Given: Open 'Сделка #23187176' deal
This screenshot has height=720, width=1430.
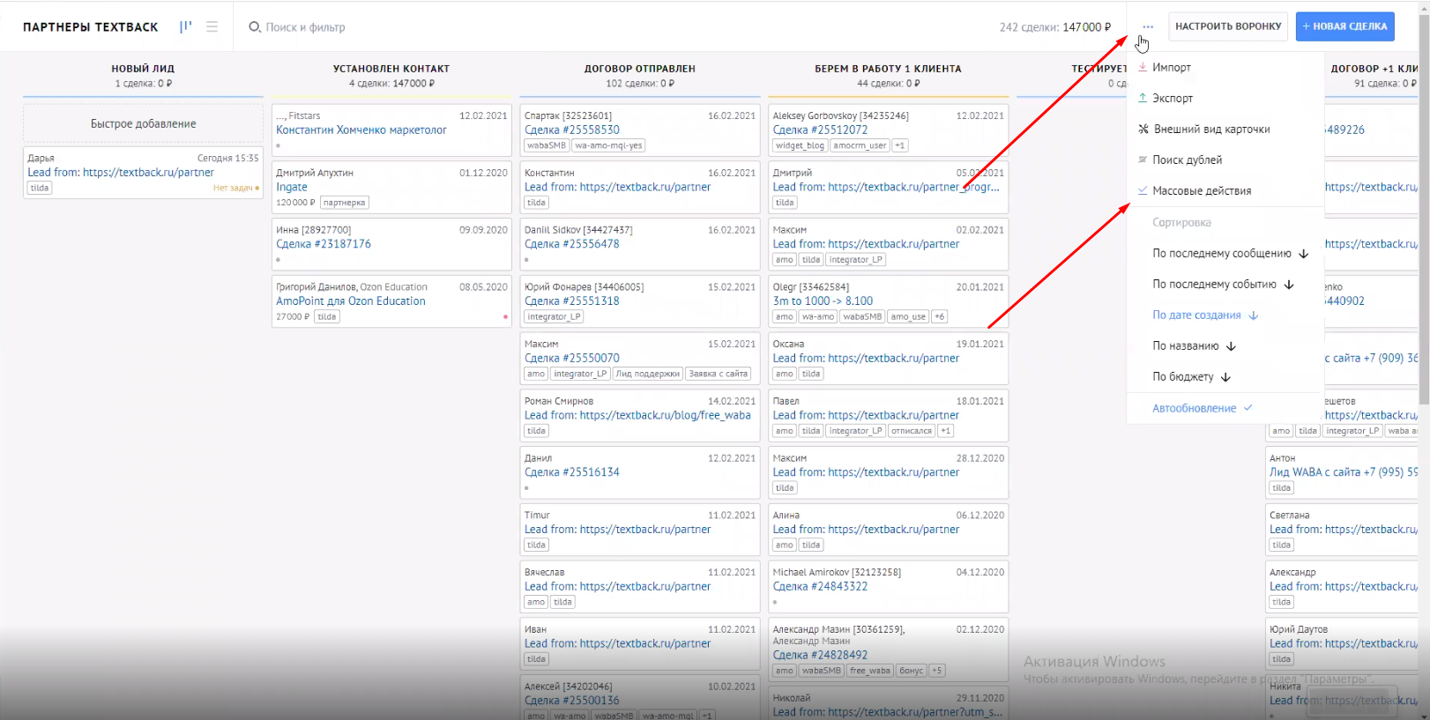Looking at the screenshot, I should click(324, 244).
